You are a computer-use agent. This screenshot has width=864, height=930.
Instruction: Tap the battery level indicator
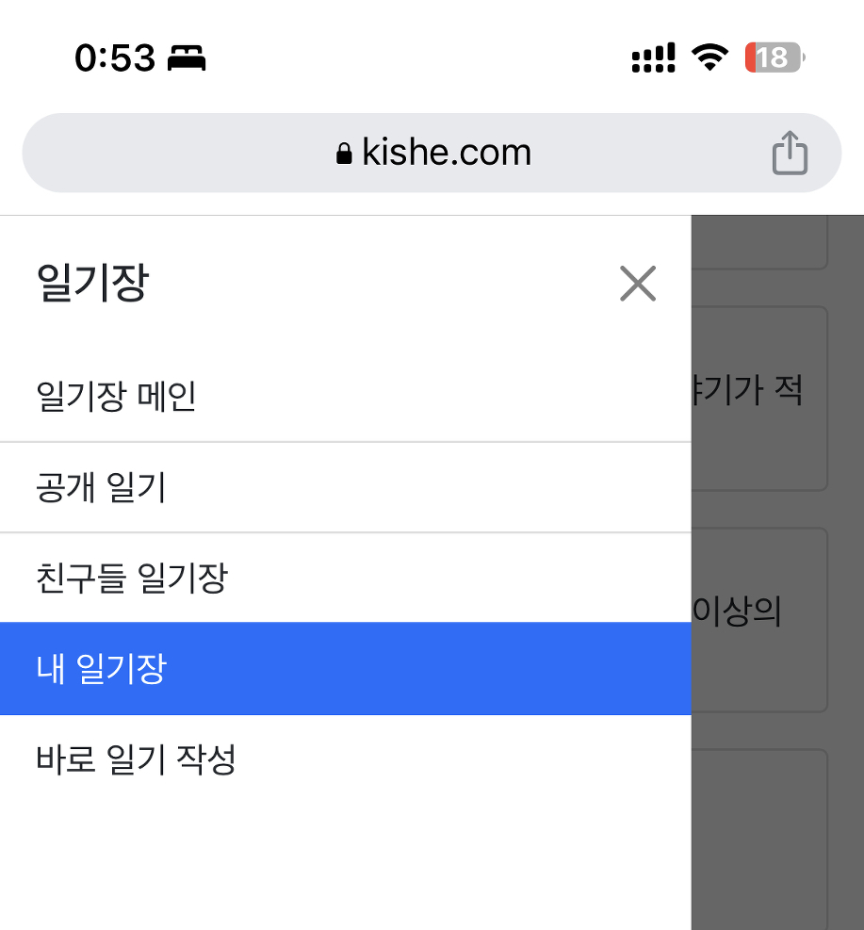pos(774,58)
